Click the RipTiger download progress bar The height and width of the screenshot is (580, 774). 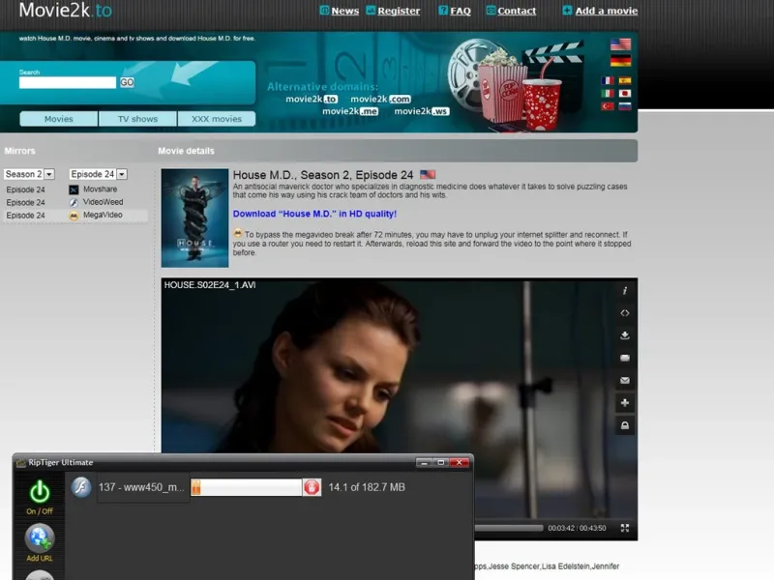click(x=247, y=487)
